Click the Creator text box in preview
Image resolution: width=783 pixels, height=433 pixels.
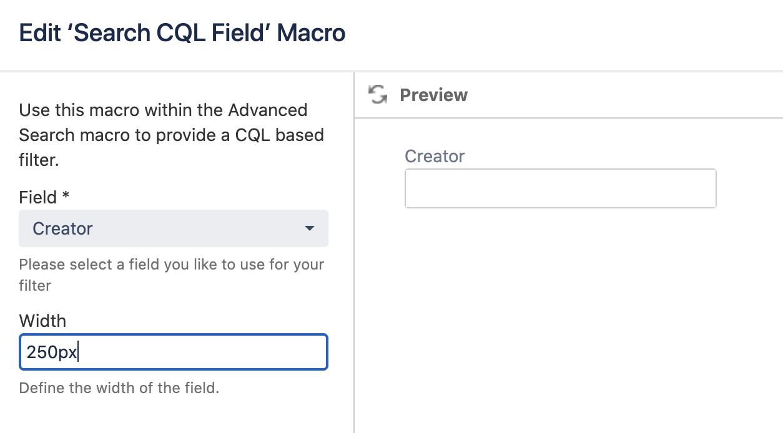[x=560, y=188]
